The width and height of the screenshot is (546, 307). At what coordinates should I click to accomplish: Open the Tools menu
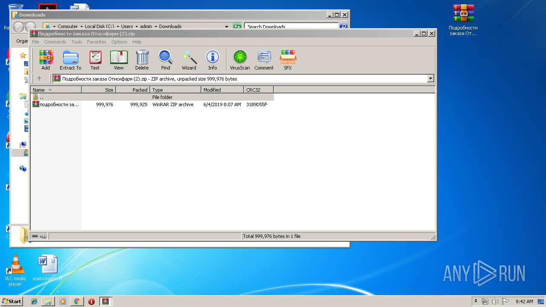click(77, 42)
